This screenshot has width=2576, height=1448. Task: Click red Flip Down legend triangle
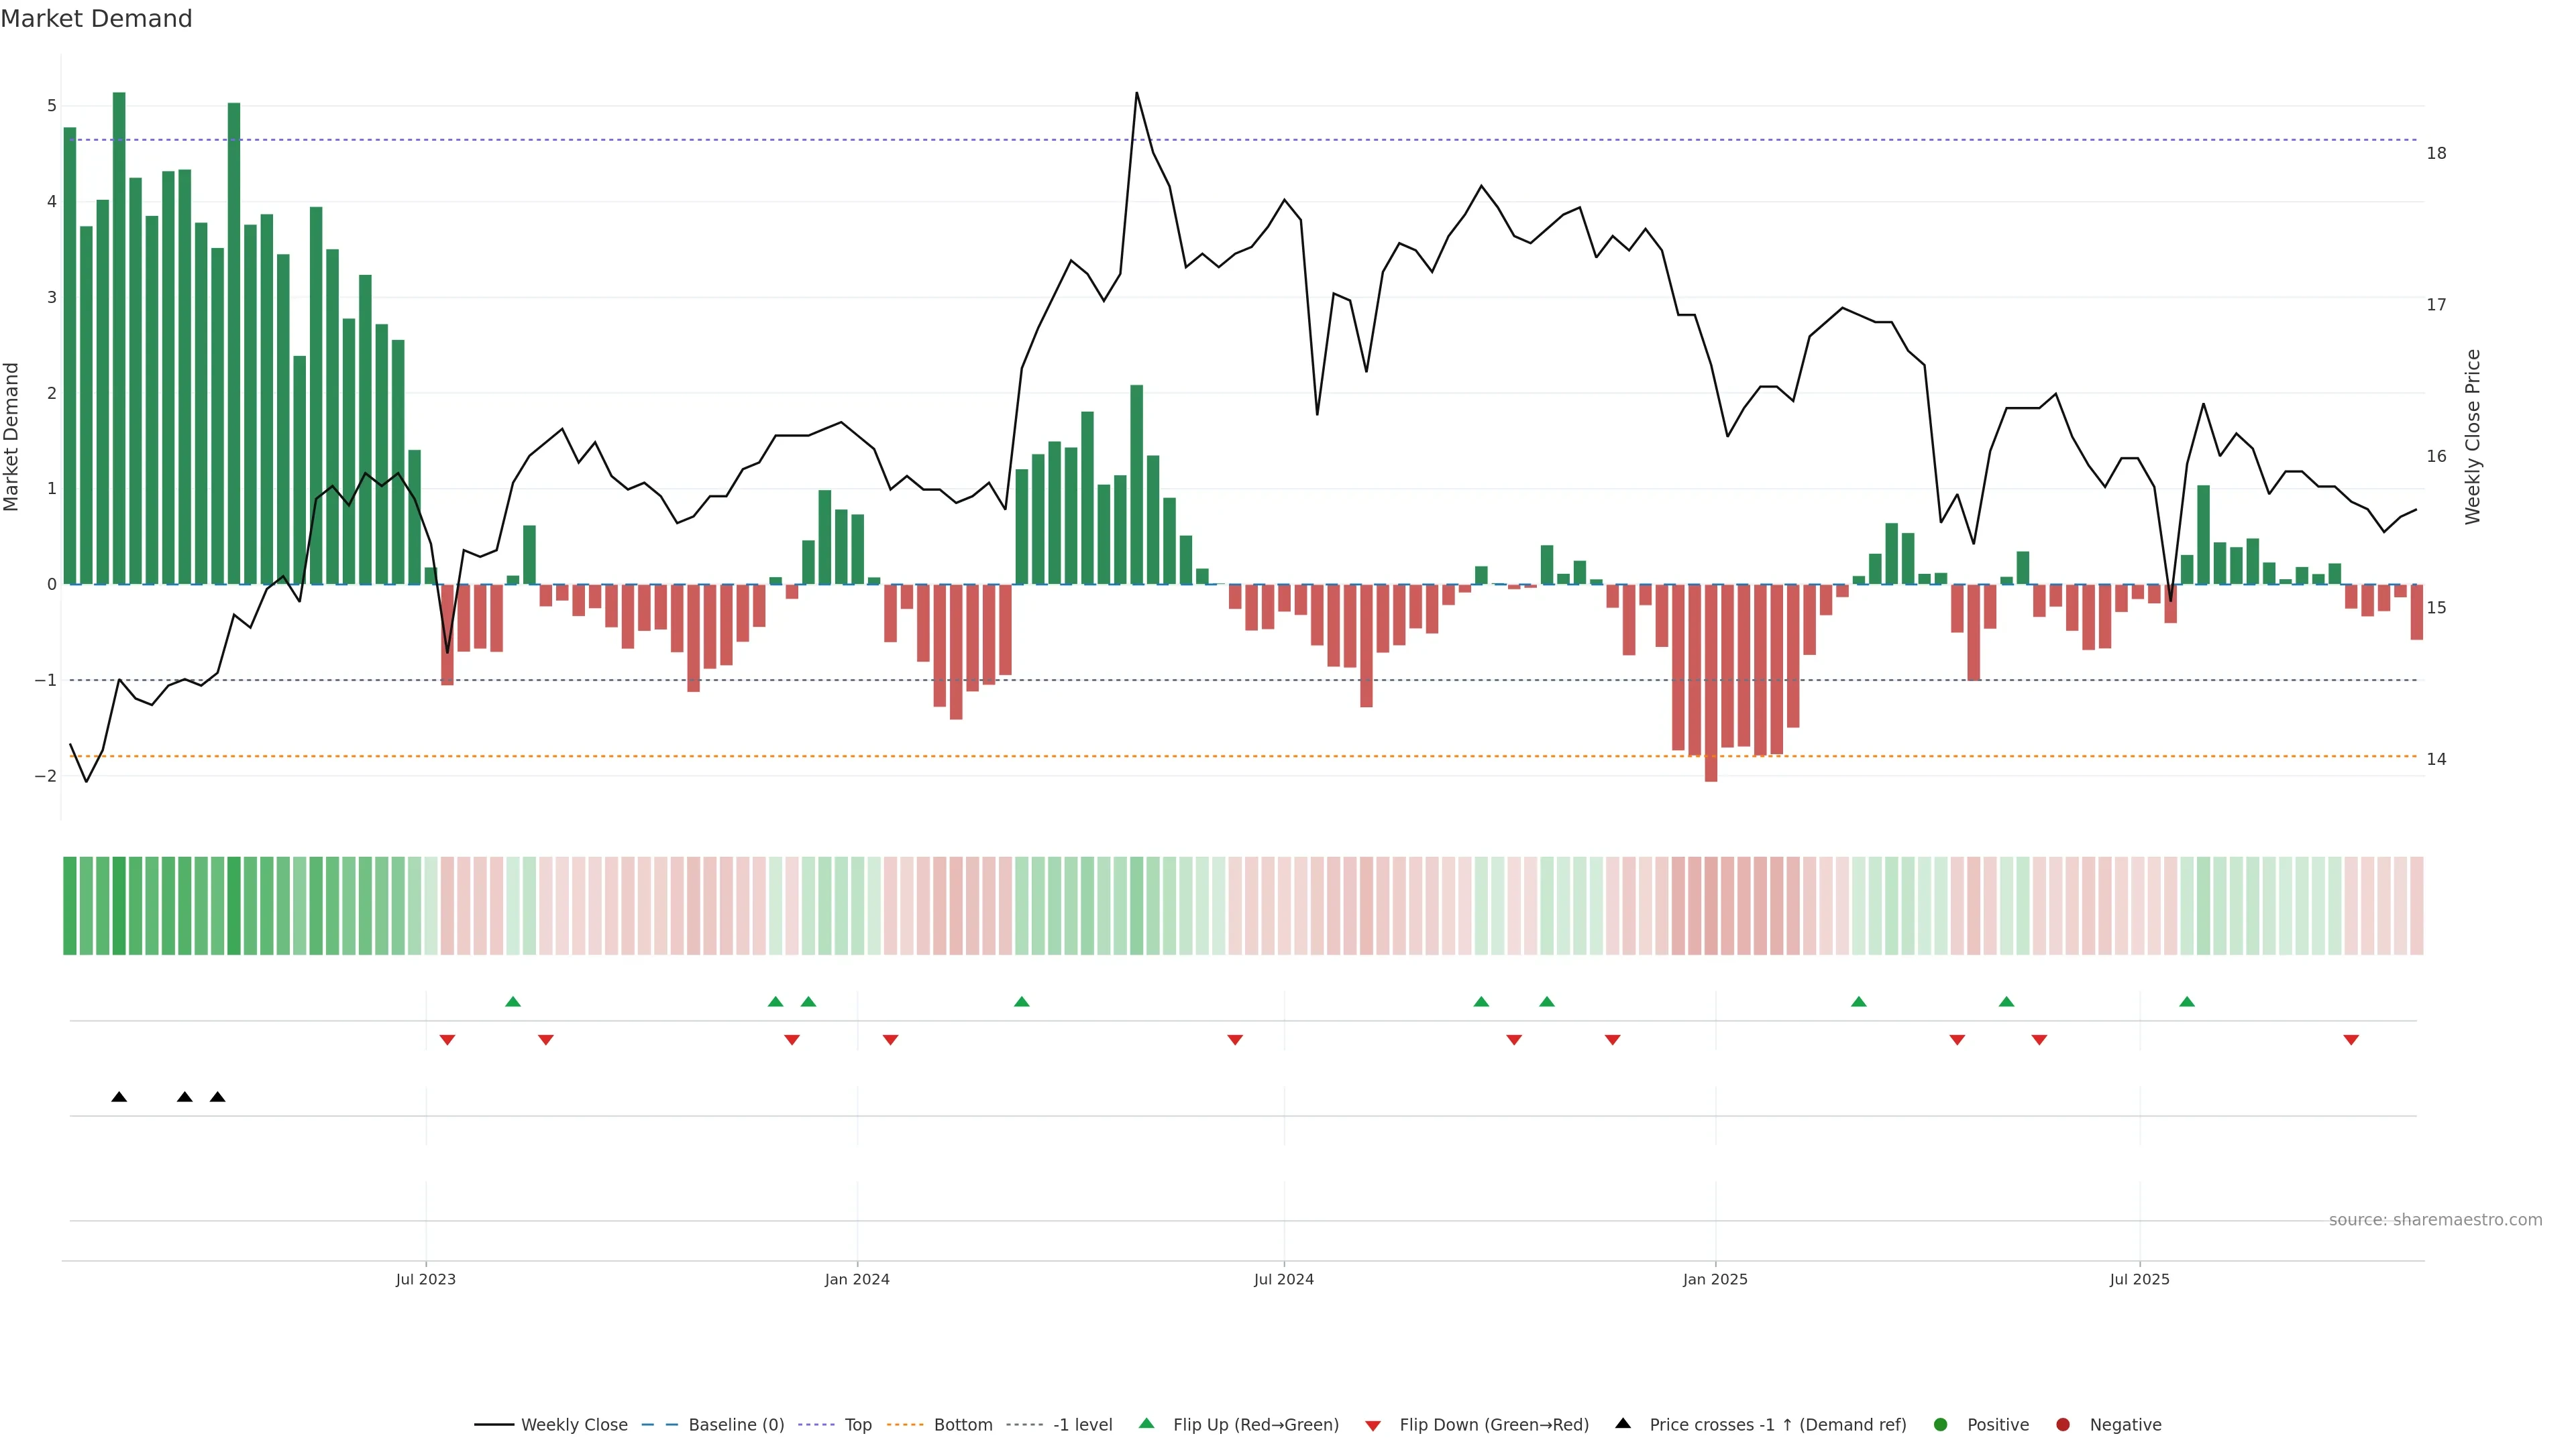1373,1426
